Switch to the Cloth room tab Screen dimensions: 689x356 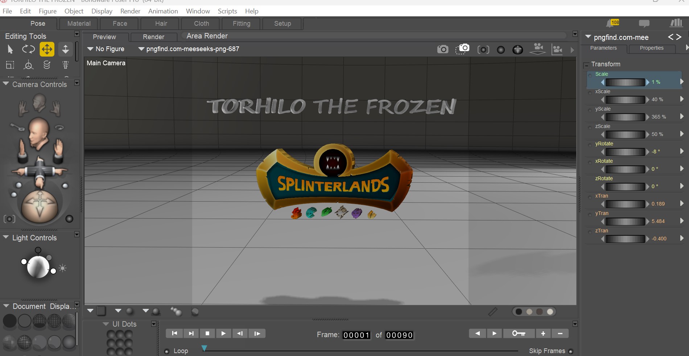(x=202, y=24)
